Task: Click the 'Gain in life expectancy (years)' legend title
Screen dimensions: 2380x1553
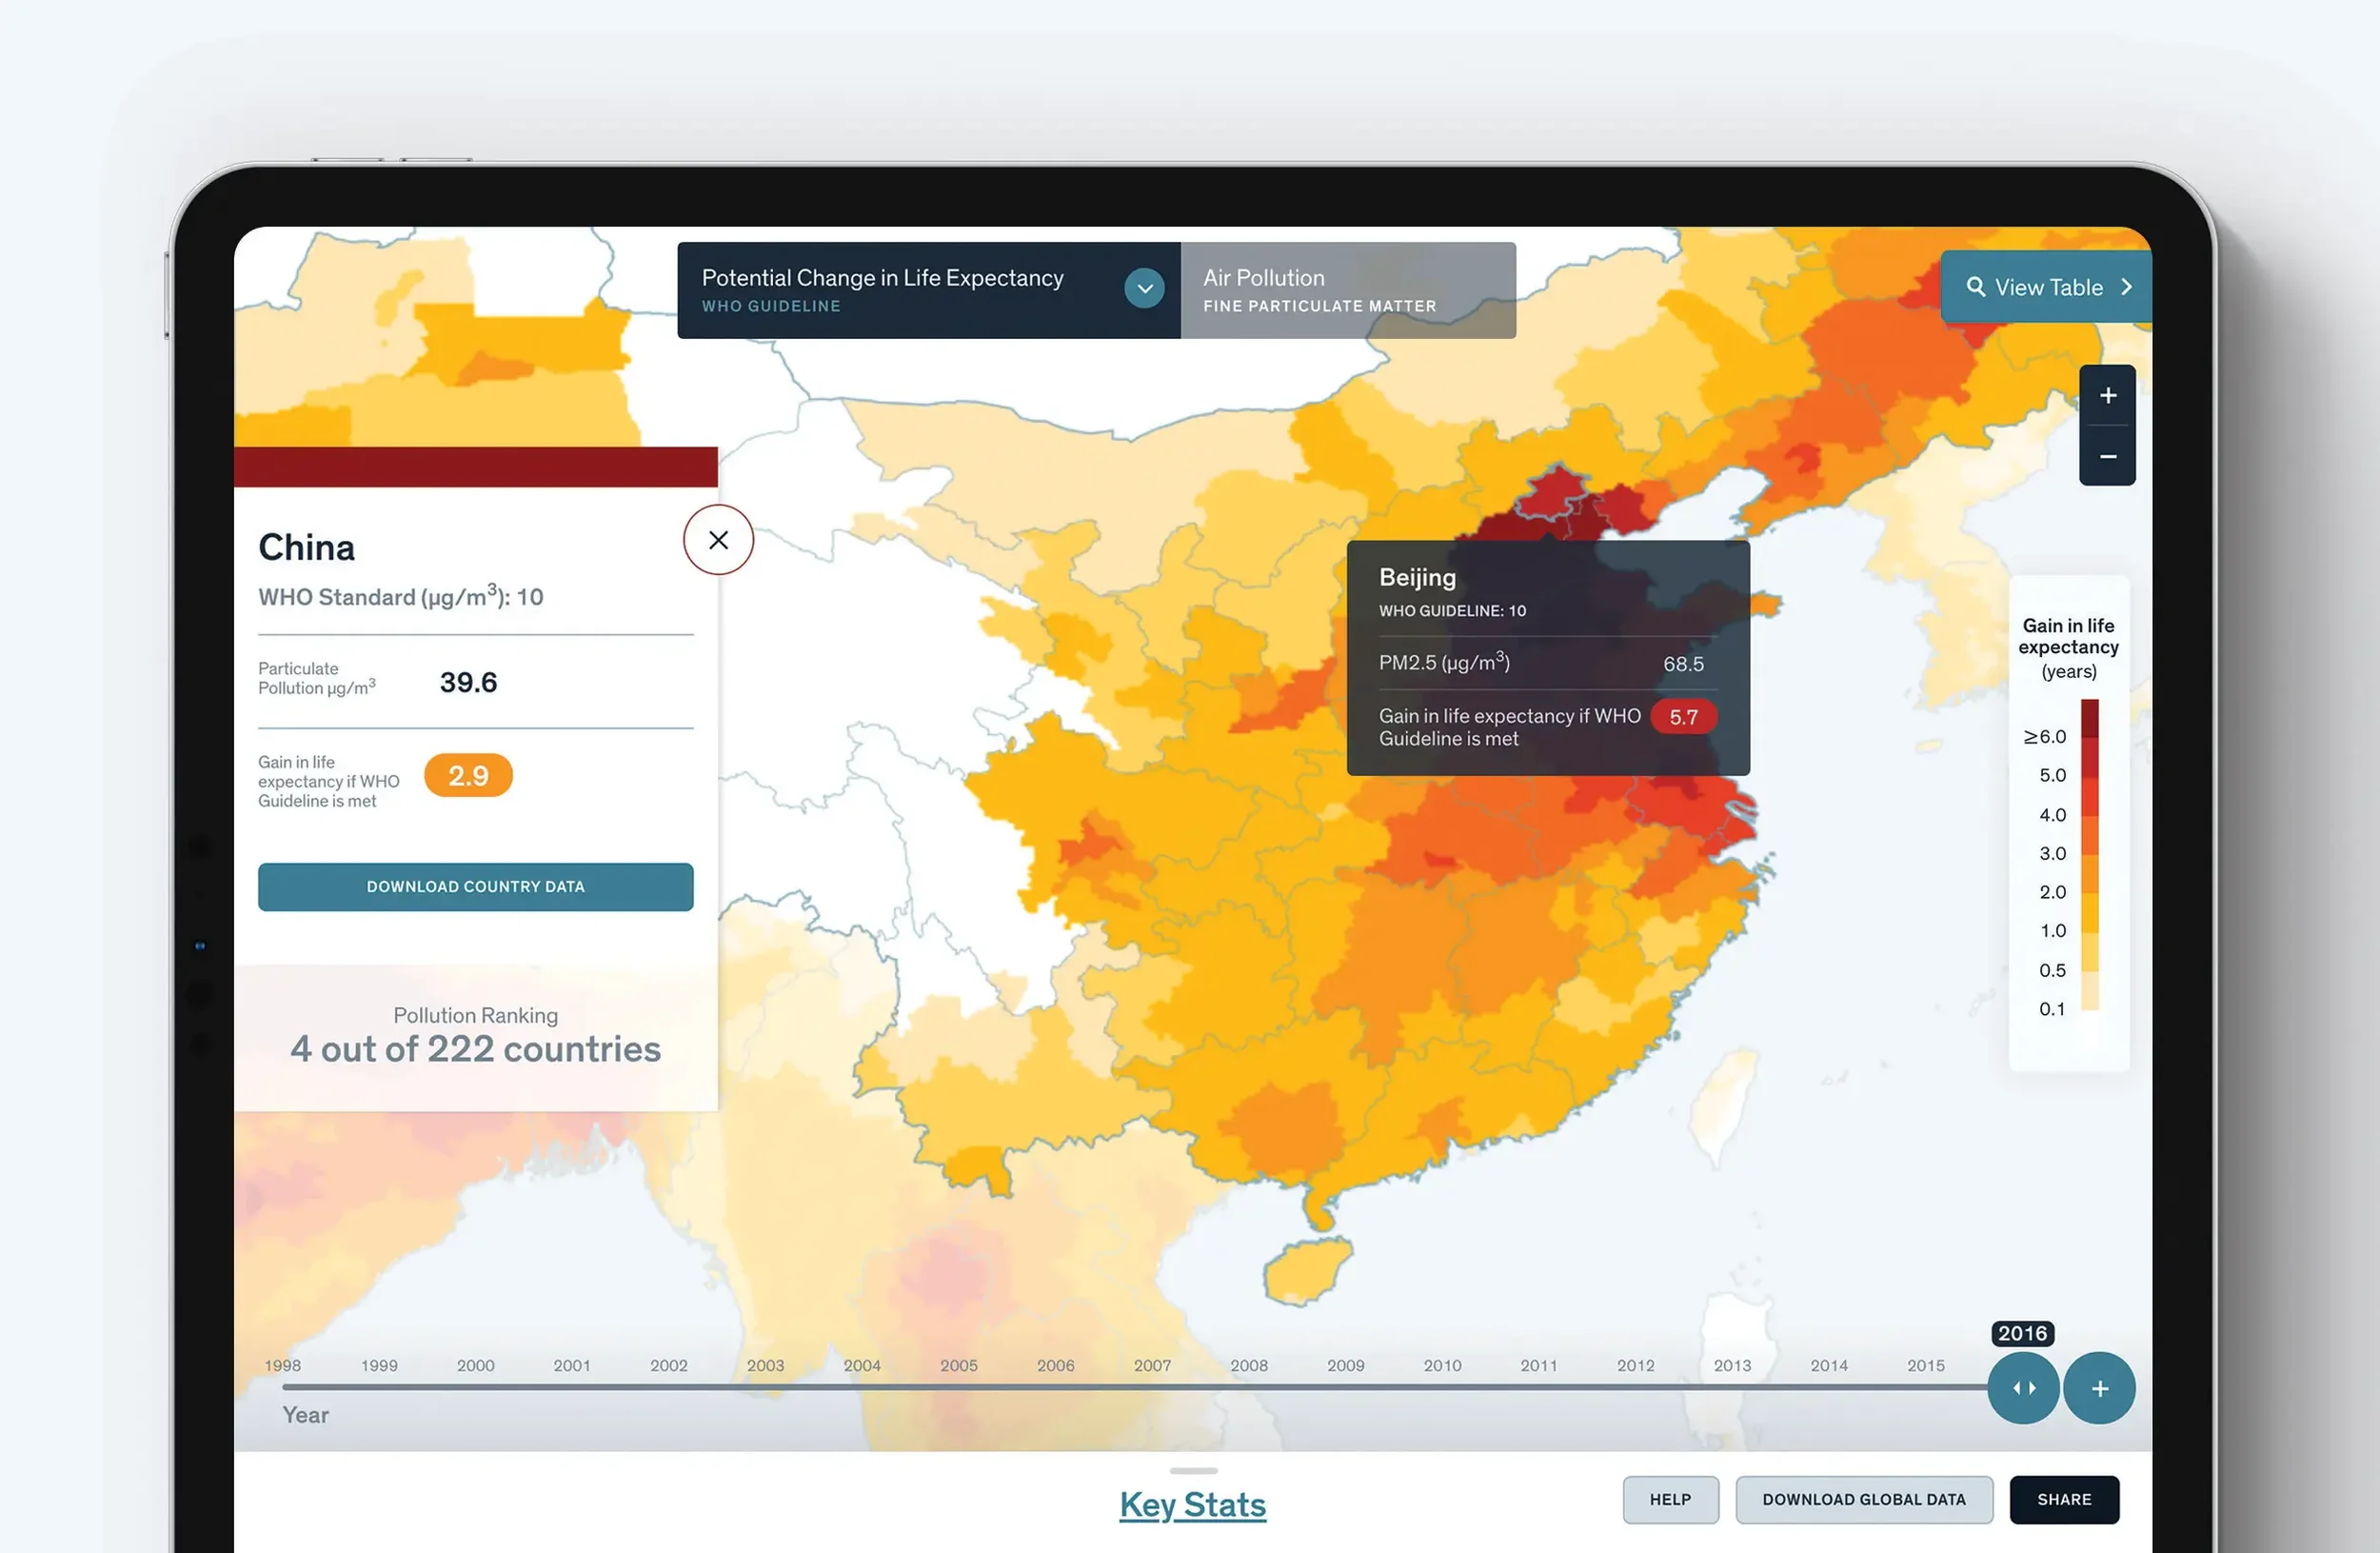Action: (2068, 648)
